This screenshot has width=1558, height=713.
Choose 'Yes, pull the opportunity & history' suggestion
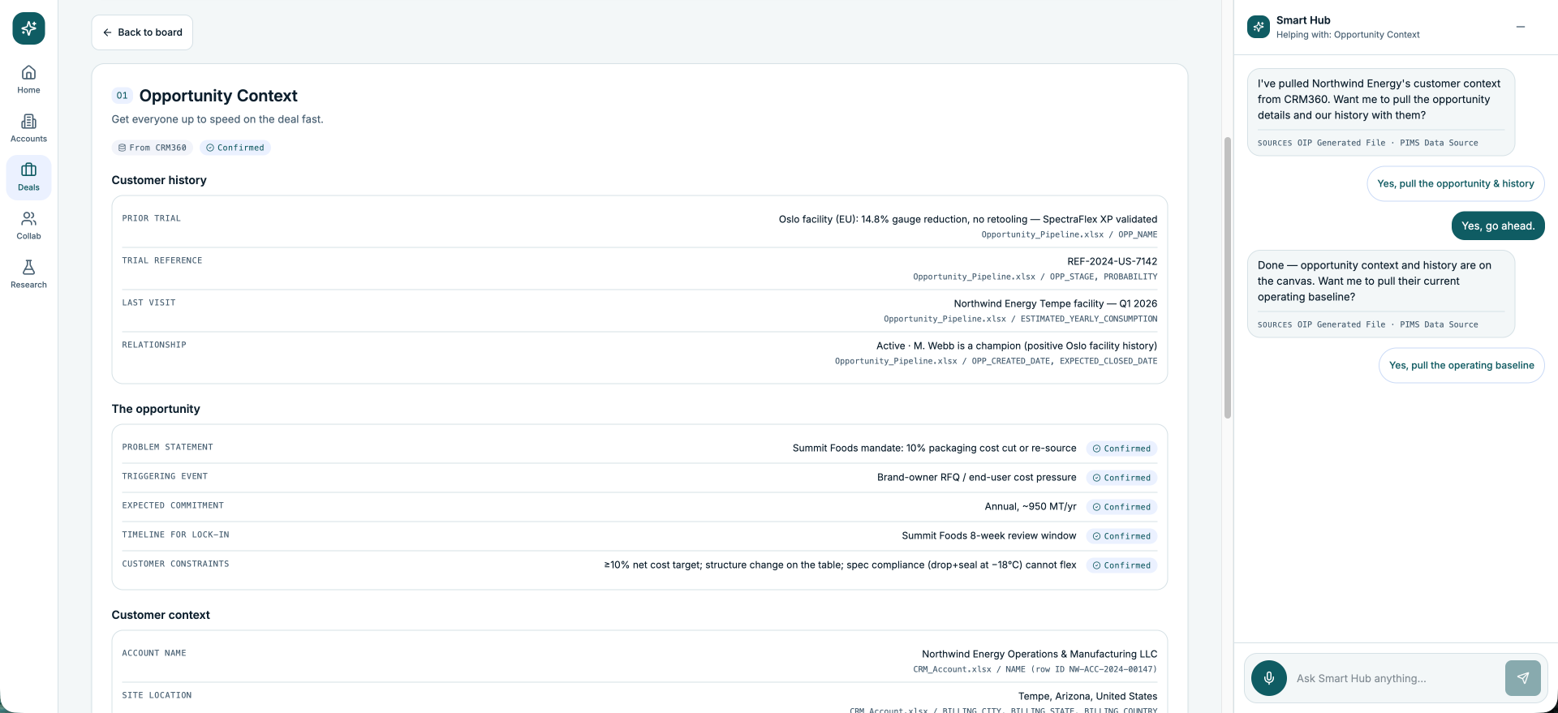coord(1456,183)
